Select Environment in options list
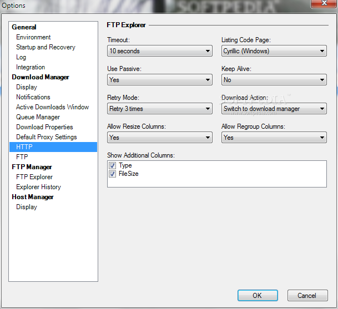 pyautogui.click(x=33, y=37)
